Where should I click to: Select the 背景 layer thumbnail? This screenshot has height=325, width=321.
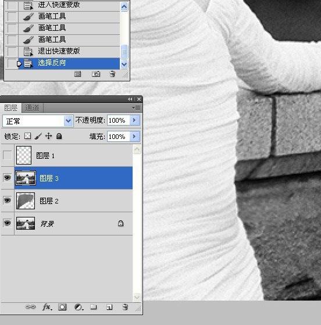click(x=26, y=223)
